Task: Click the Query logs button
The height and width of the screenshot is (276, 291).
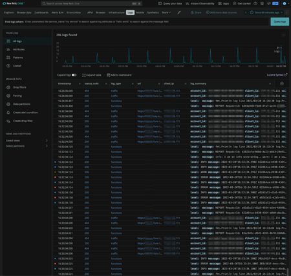Action: coord(280,21)
